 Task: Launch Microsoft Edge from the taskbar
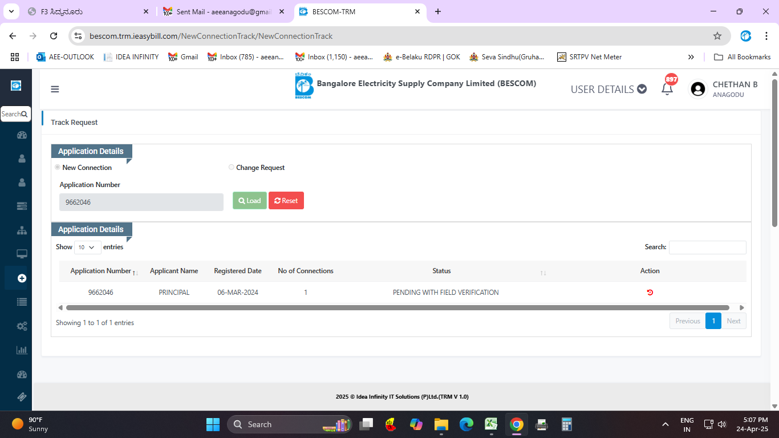tap(466, 424)
